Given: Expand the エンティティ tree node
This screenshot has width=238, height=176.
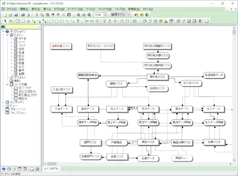Looking at the screenshot, I should pyautogui.click(x=3, y=102).
